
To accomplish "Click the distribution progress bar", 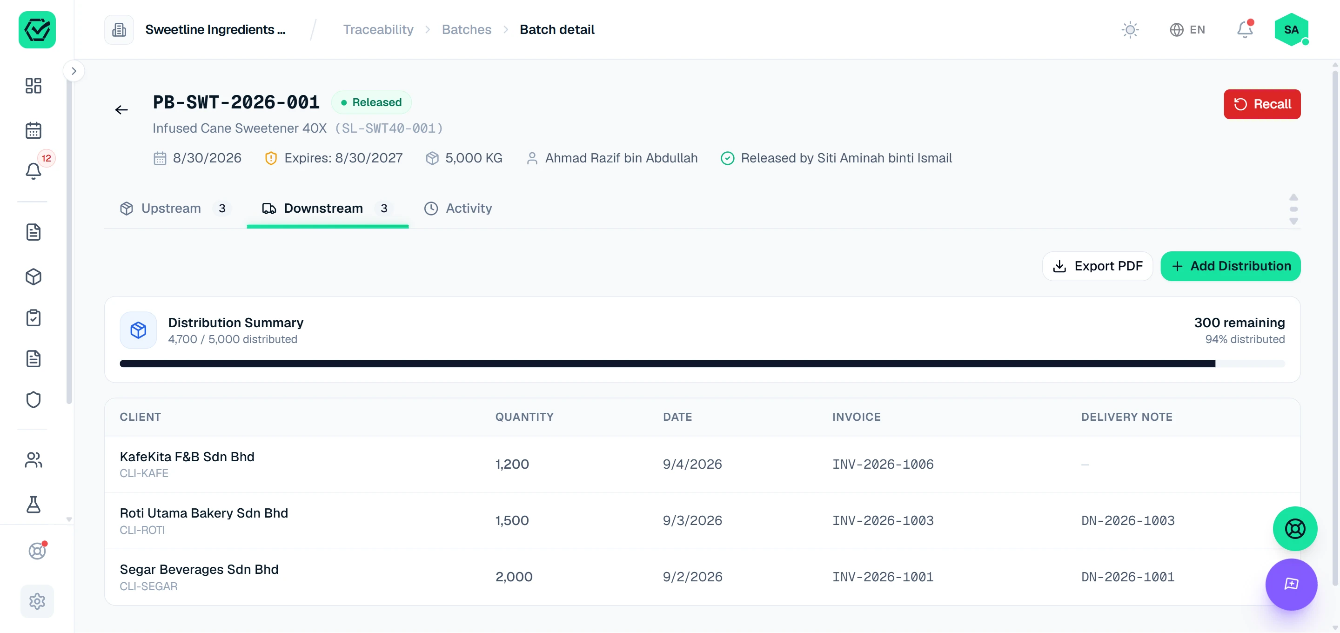I will tap(702, 364).
